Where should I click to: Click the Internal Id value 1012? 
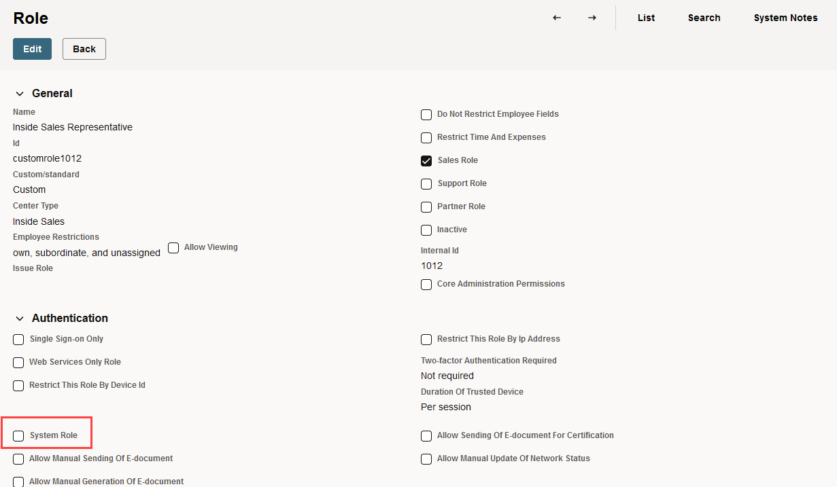point(432,266)
